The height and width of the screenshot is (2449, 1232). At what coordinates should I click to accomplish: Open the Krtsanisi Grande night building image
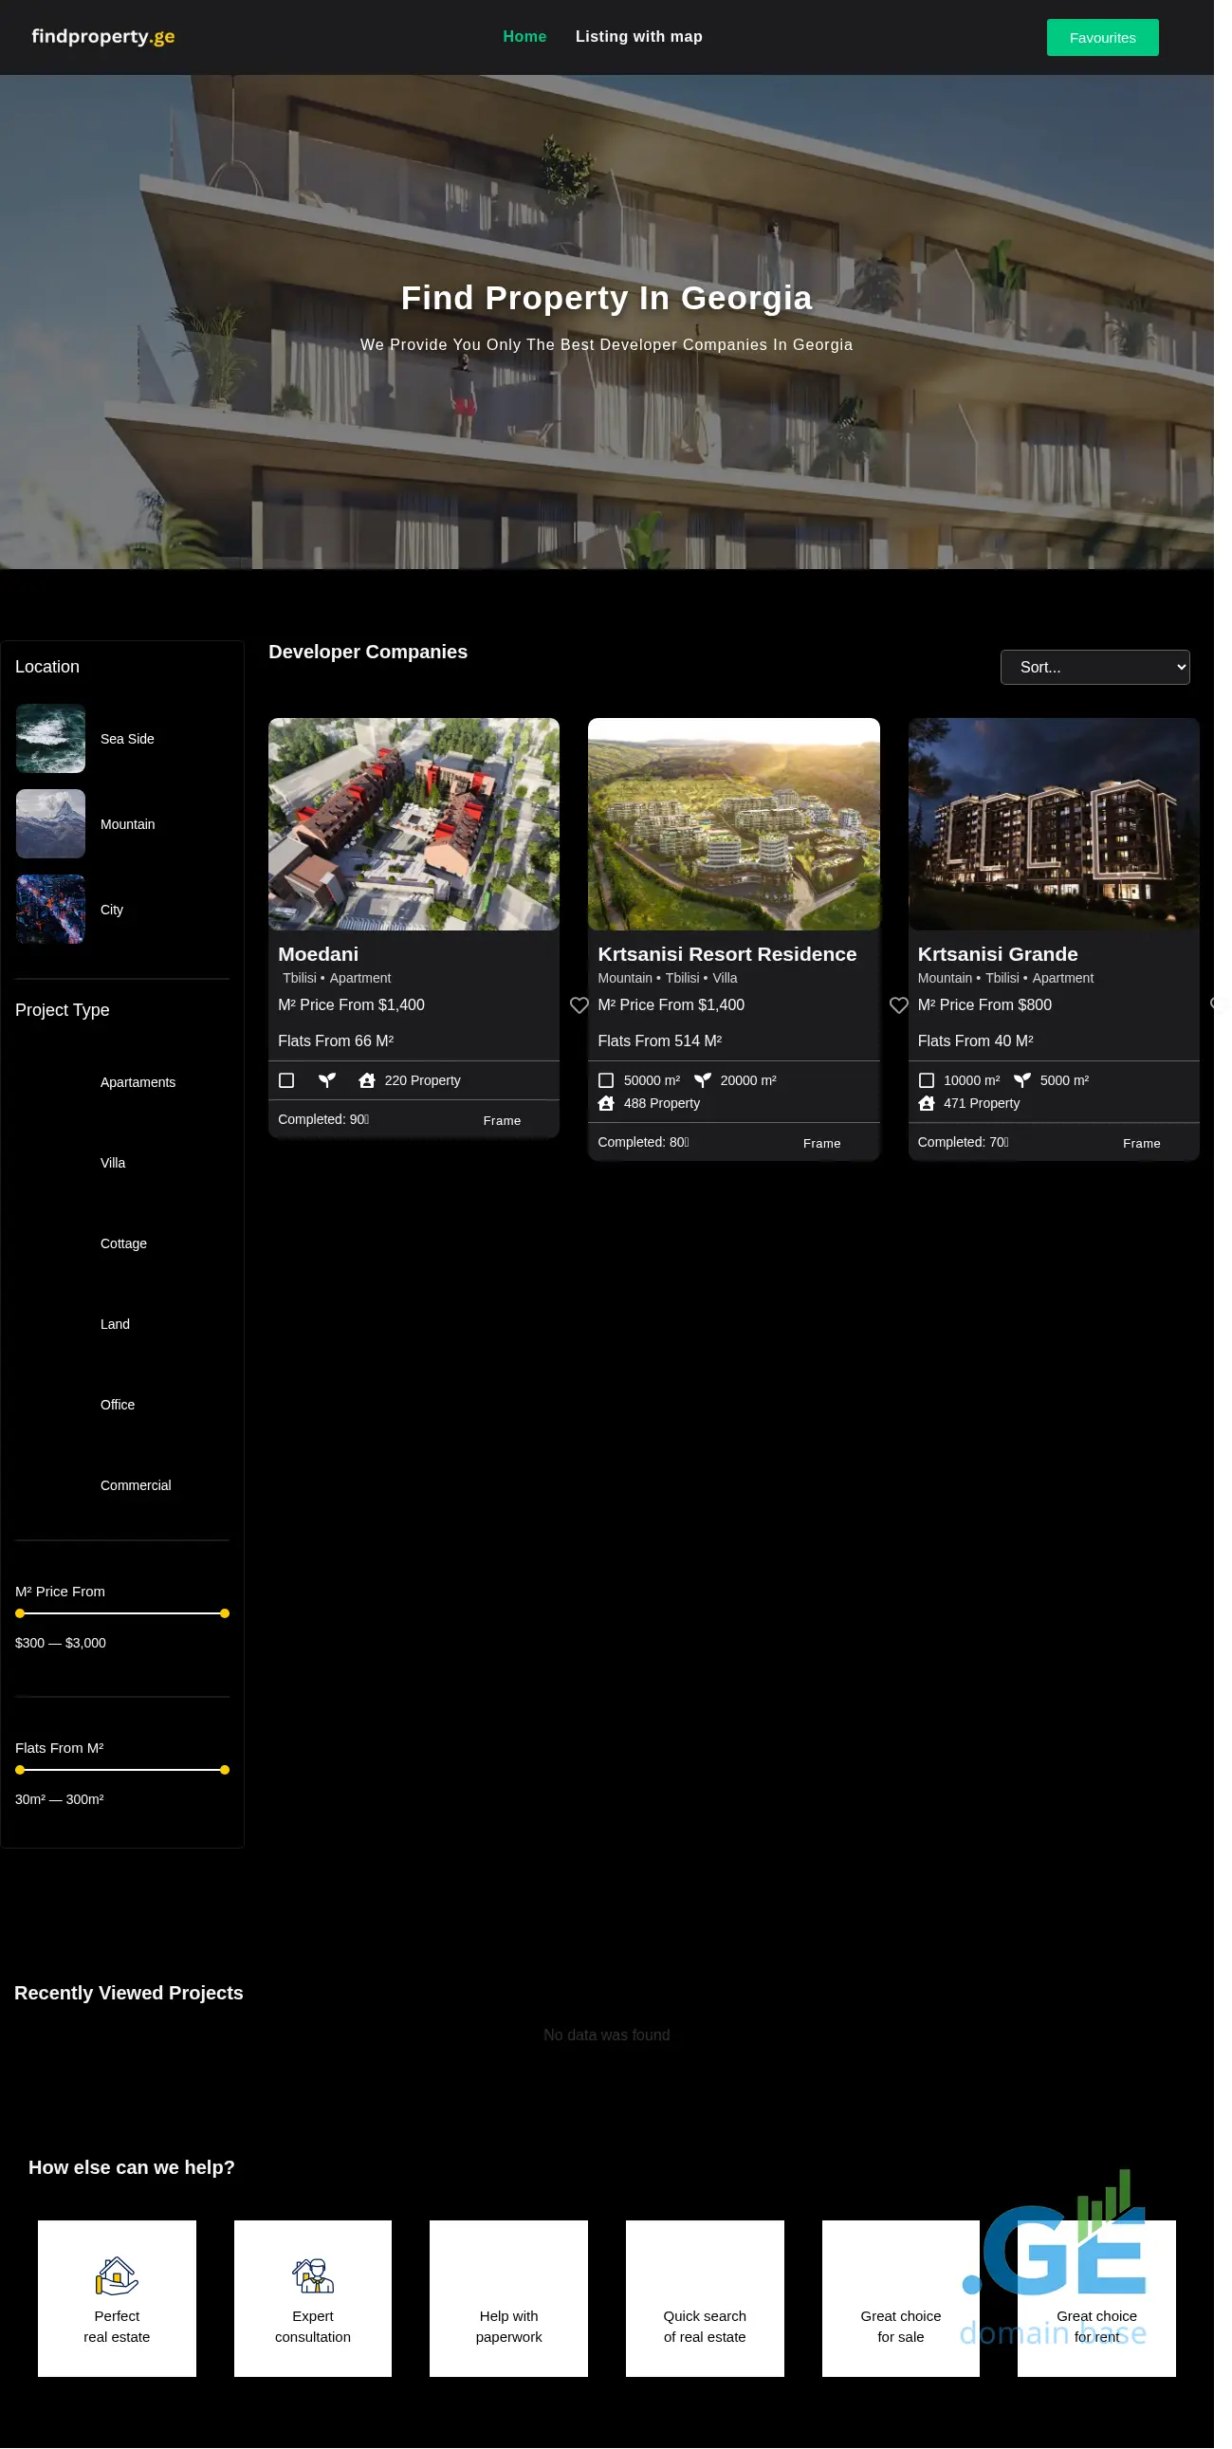(1053, 824)
